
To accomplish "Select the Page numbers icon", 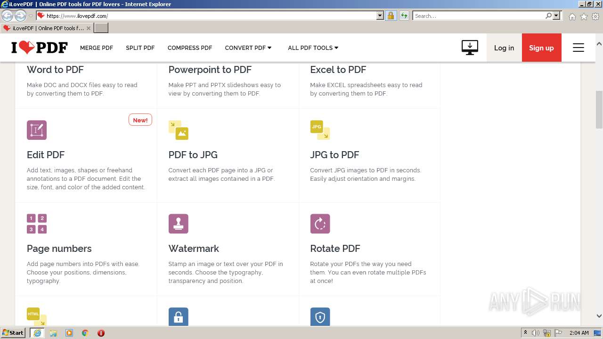I will pyautogui.click(x=37, y=224).
